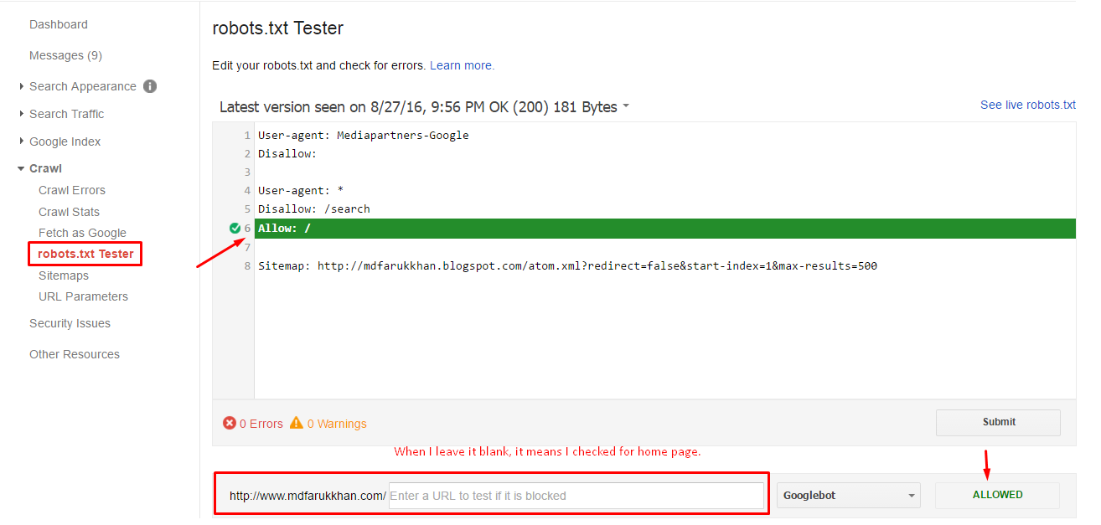Click the green checkmark on line 6
This screenshot has width=1101, height=525.
coord(235,228)
